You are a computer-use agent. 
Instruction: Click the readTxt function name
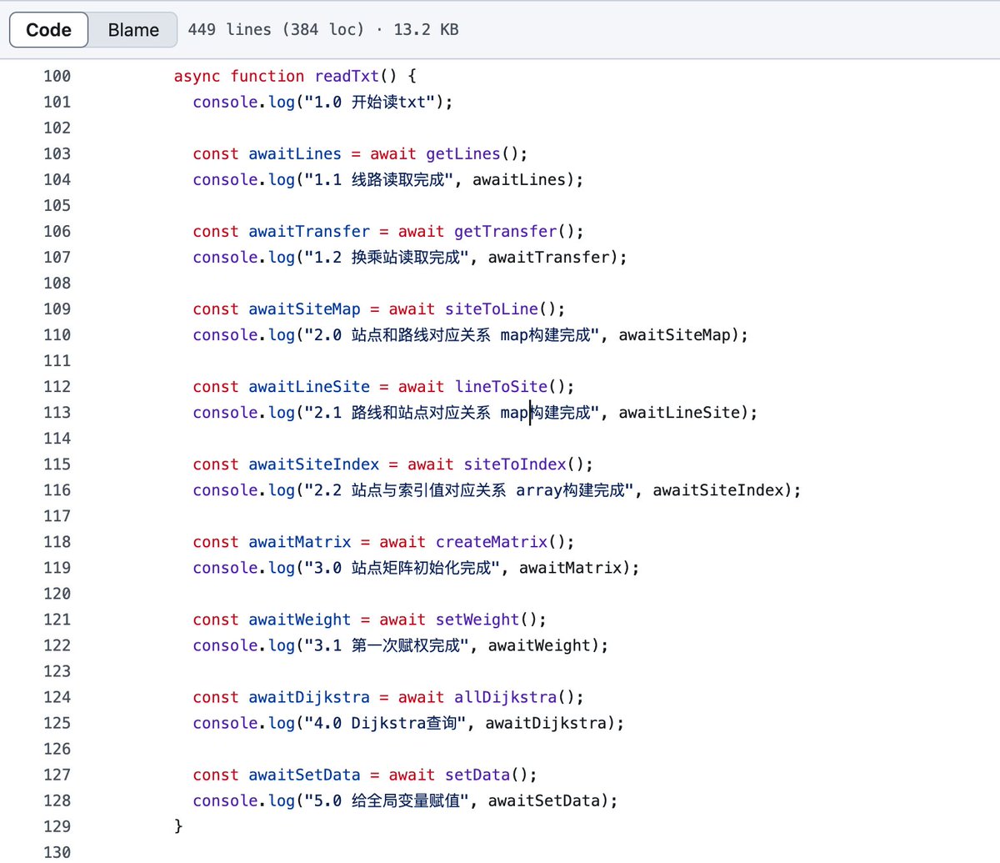click(x=347, y=76)
